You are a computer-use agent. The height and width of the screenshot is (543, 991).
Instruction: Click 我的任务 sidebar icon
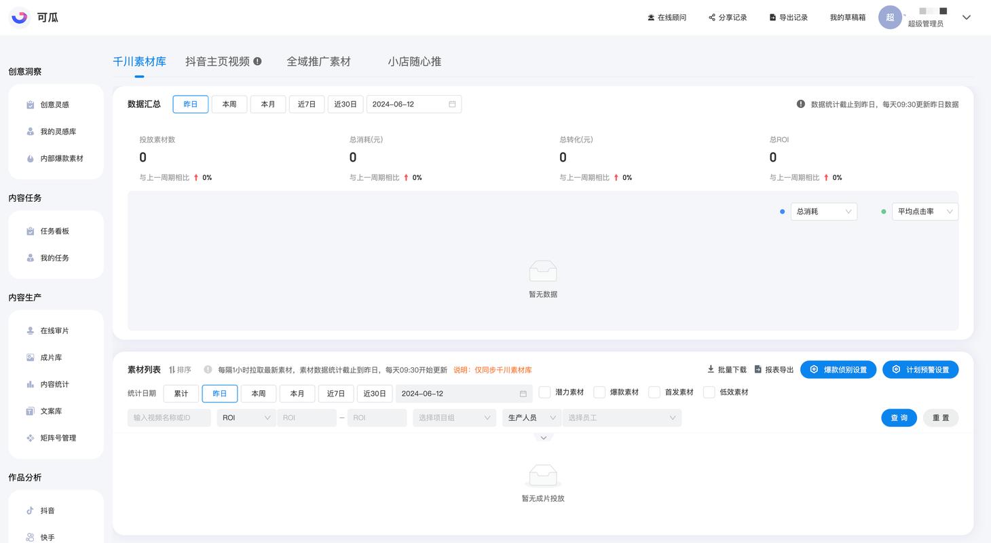point(31,258)
